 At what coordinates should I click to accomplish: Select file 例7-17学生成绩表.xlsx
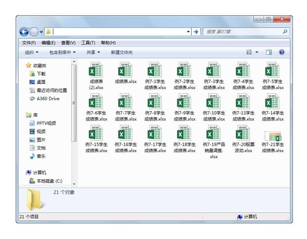pos(155,139)
